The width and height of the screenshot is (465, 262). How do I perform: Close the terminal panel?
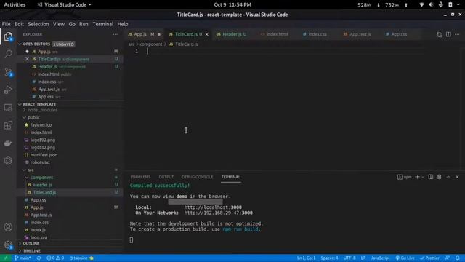pyautogui.click(x=457, y=177)
